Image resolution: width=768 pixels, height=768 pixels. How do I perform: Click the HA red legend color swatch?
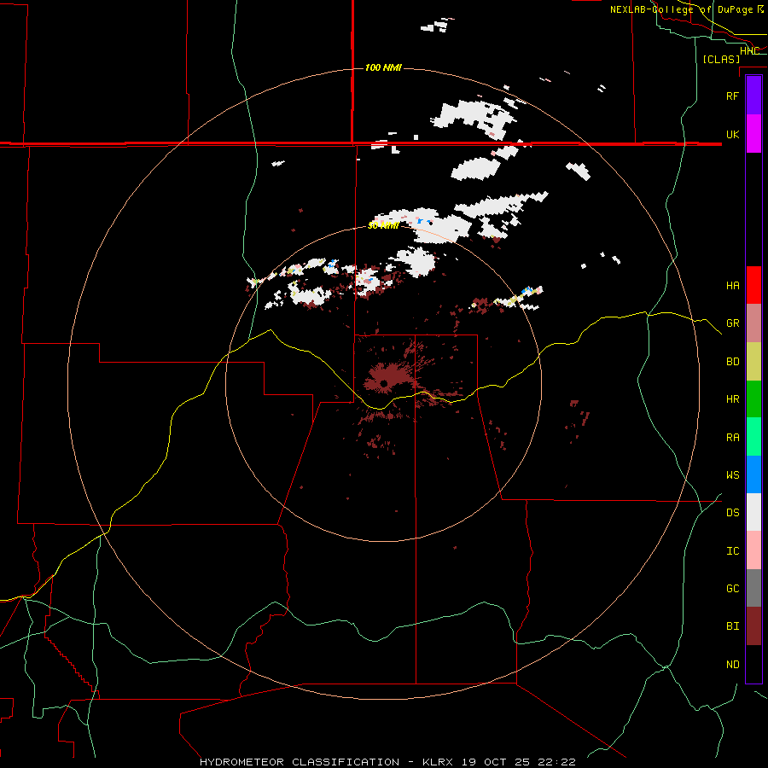(x=753, y=285)
